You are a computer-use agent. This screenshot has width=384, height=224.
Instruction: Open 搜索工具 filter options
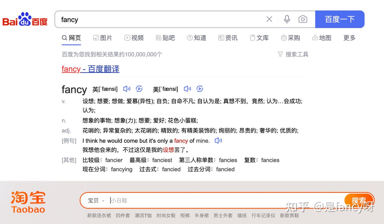point(293,54)
